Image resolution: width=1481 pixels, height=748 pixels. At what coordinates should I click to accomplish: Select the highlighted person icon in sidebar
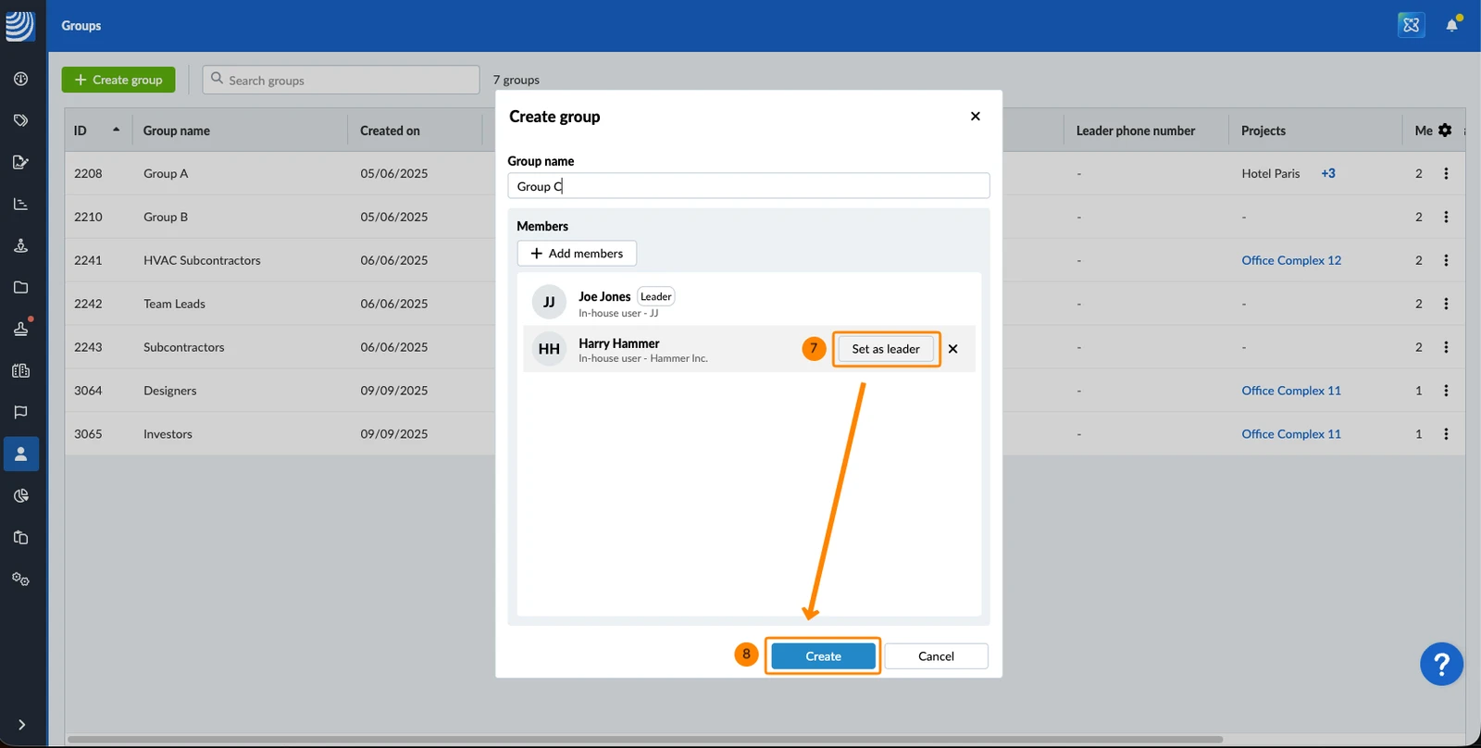tap(20, 454)
